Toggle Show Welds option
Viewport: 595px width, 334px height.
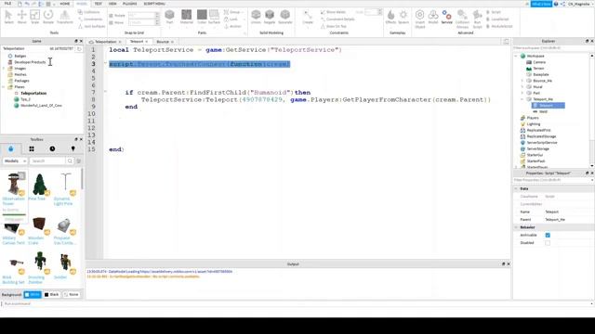[333, 12]
